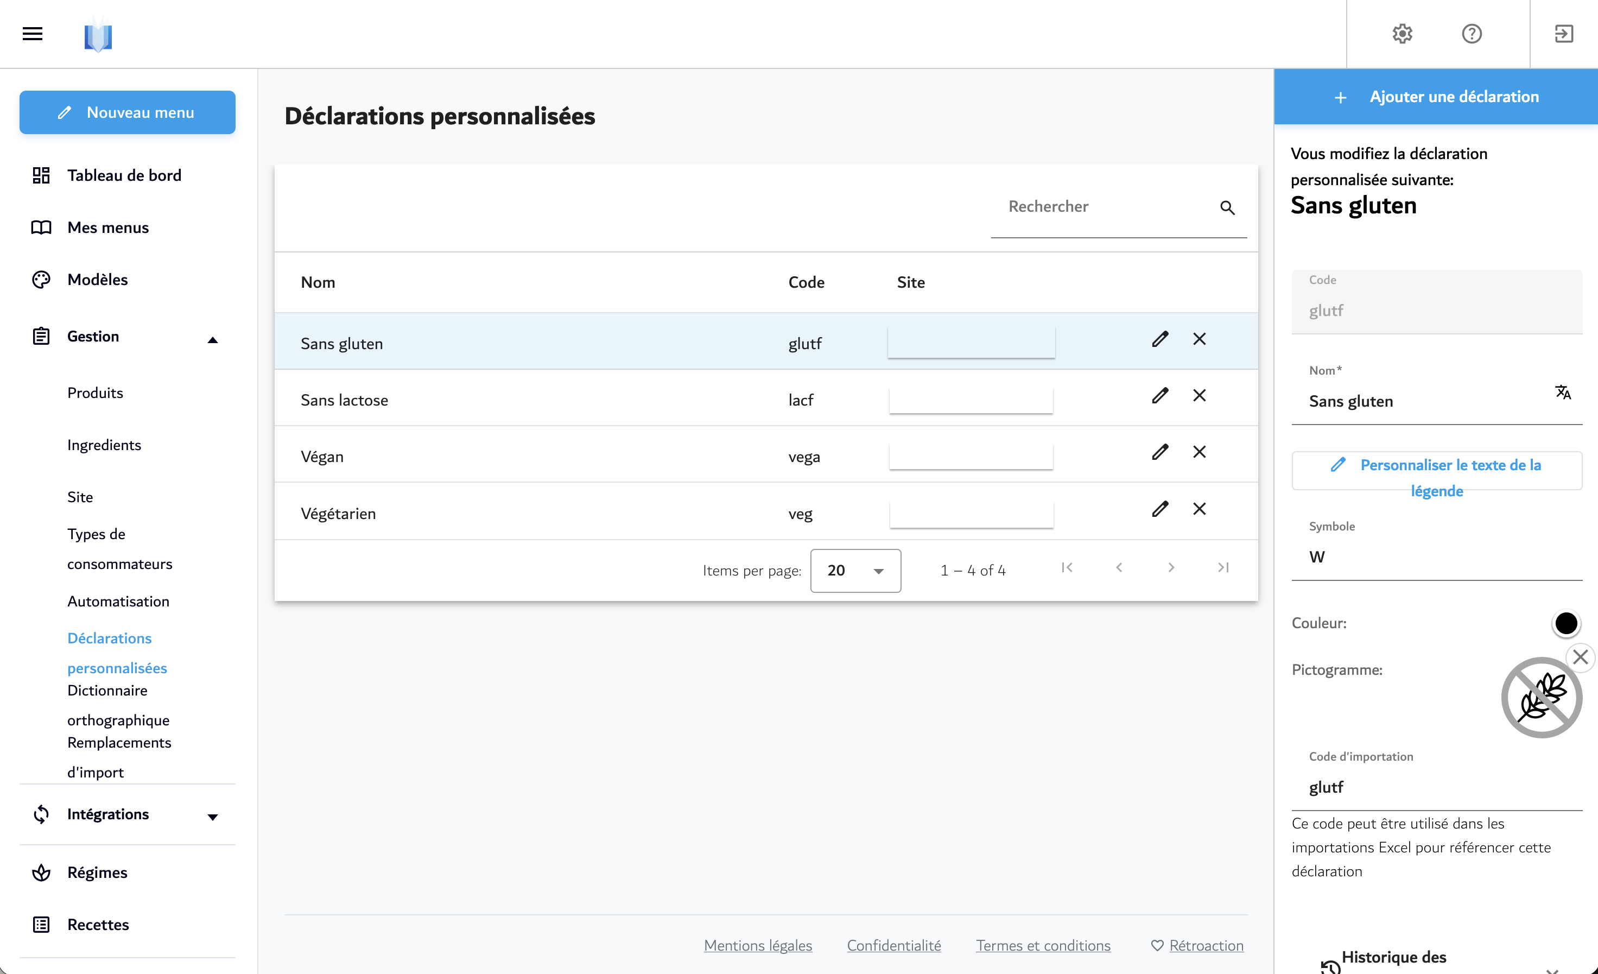Open settings via the gear icon
Viewport: 1598px width, 974px height.
pos(1402,34)
